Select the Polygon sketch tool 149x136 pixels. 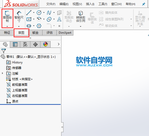(39, 26)
